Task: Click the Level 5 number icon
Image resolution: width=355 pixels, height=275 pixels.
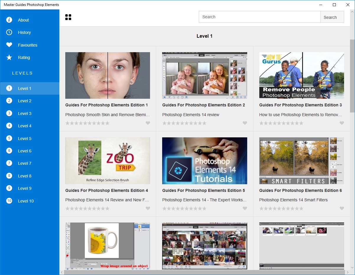Action: pyautogui.click(x=9, y=138)
